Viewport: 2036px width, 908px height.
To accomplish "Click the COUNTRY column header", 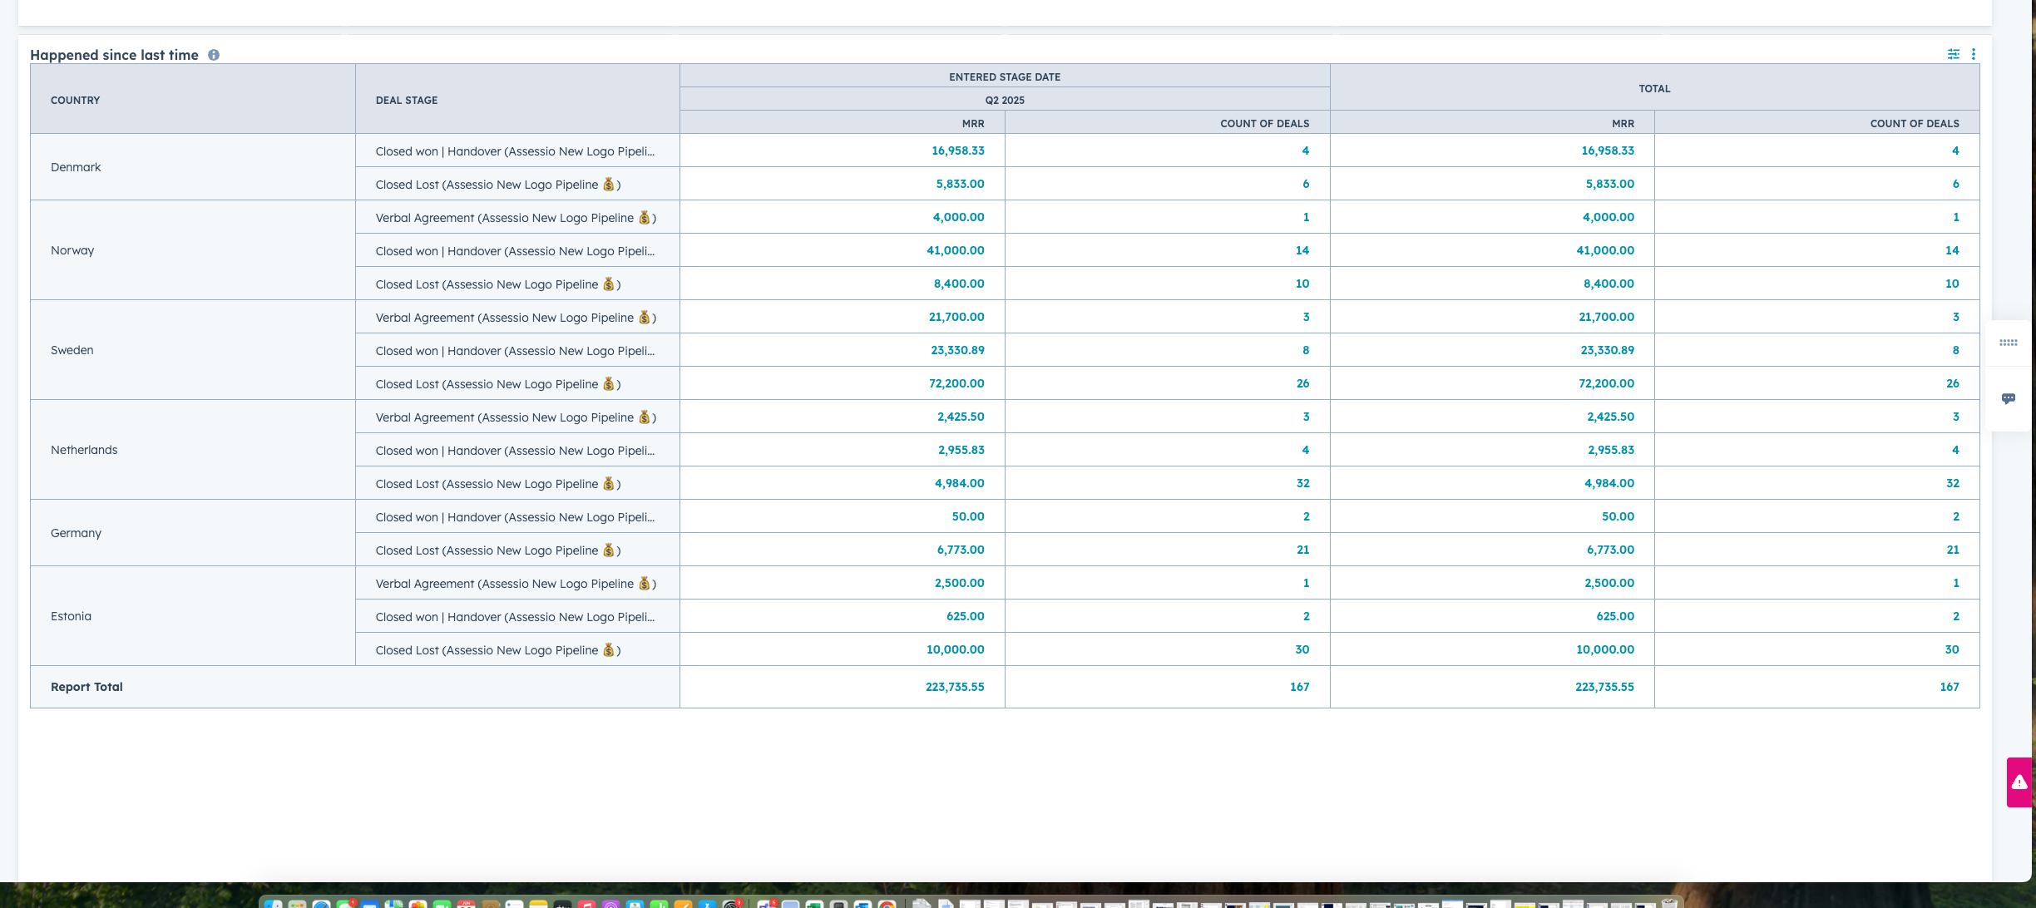I will [x=75, y=100].
